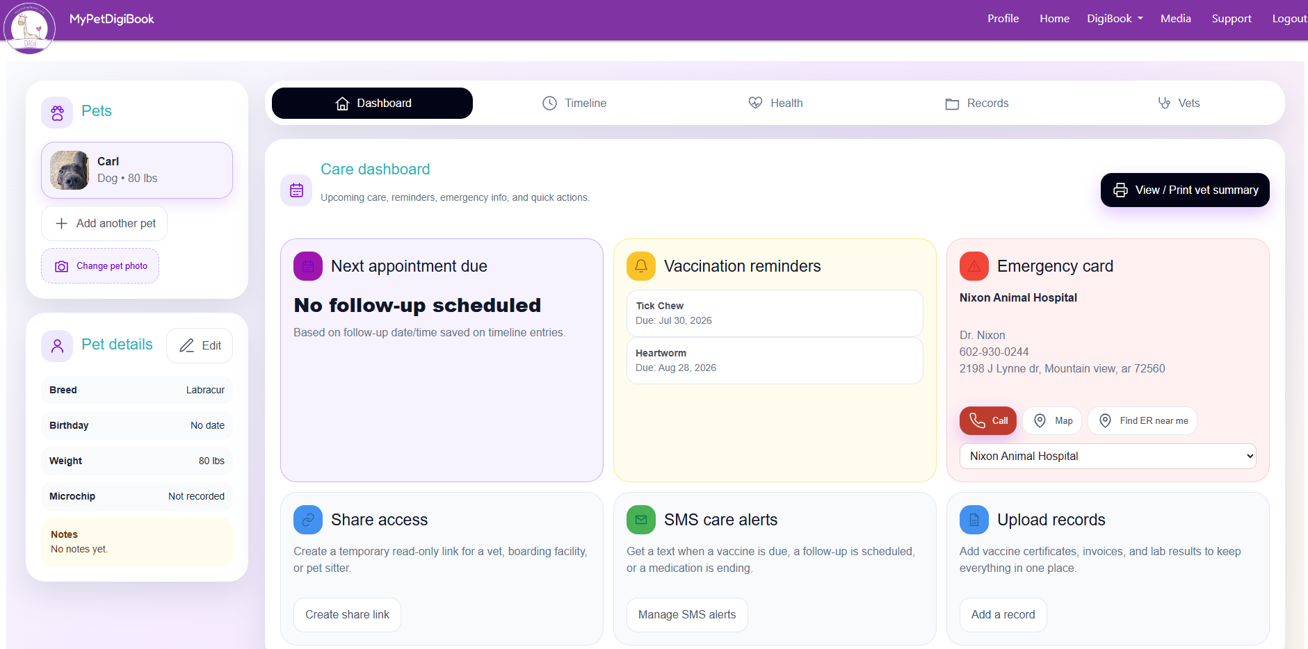1308x649 pixels.
Task: Click the pencil icon in Edit button
Action: (x=186, y=345)
